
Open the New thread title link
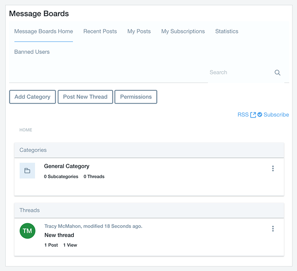coord(59,235)
